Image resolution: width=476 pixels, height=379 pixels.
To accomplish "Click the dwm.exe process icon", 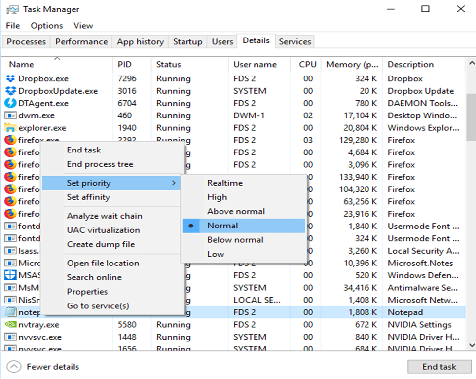I will point(10,115).
